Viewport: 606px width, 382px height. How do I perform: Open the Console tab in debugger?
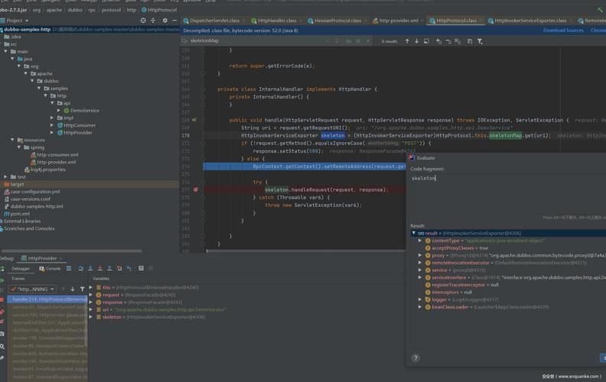tap(50, 268)
